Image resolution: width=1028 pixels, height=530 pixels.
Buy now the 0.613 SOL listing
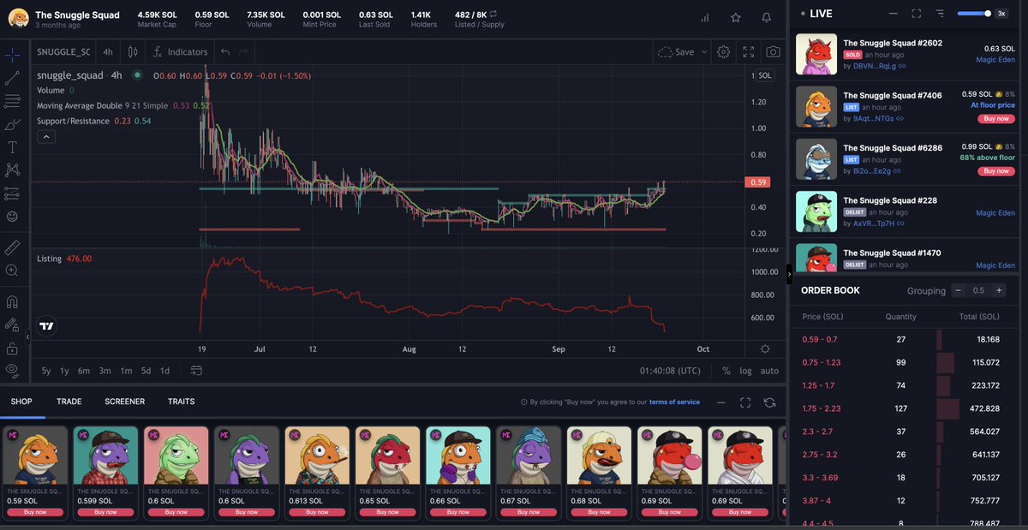[317, 512]
